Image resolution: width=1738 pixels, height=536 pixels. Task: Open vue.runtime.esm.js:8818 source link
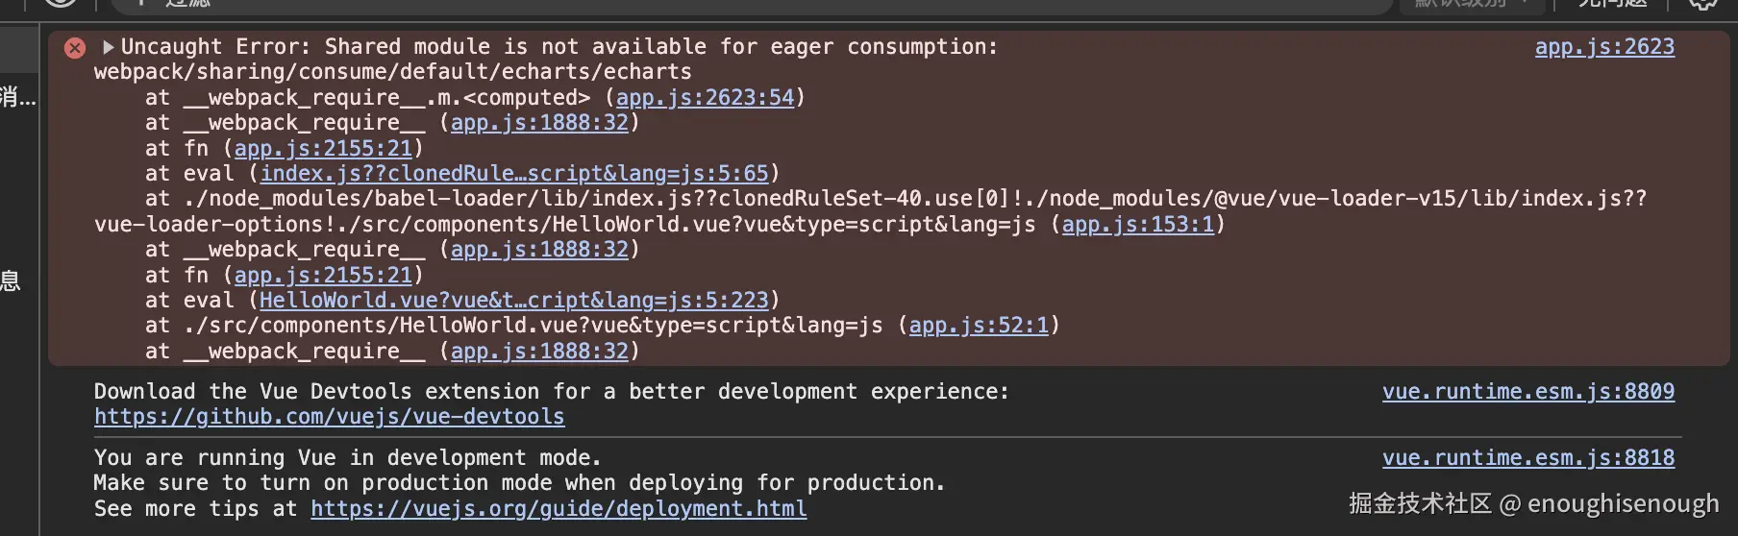tap(1527, 458)
